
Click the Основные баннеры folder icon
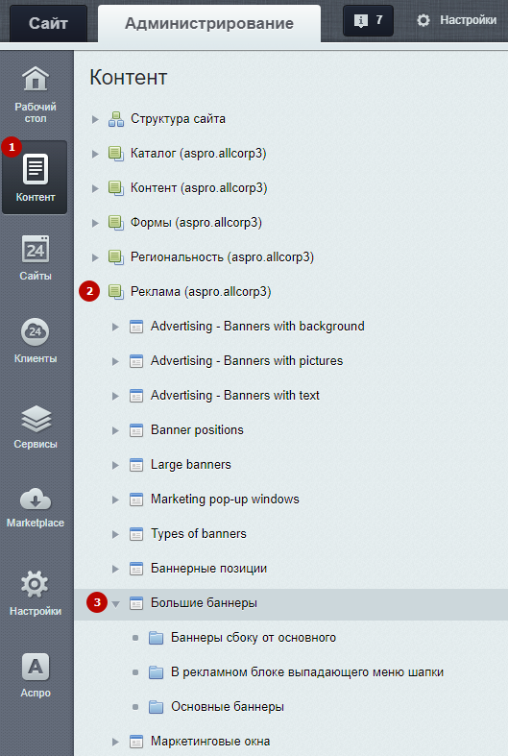coord(157,707)
